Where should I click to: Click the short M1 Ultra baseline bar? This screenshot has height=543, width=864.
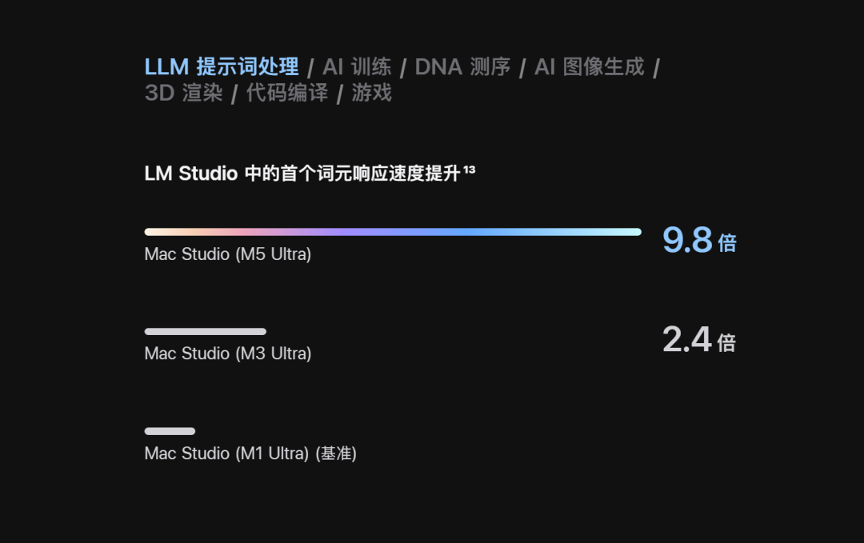point(170,431)
